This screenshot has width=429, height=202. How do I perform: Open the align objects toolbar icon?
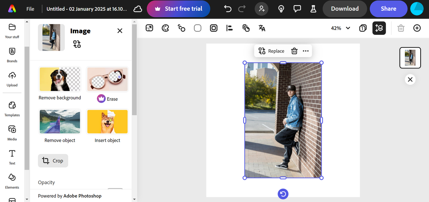[x=230, y=28]
